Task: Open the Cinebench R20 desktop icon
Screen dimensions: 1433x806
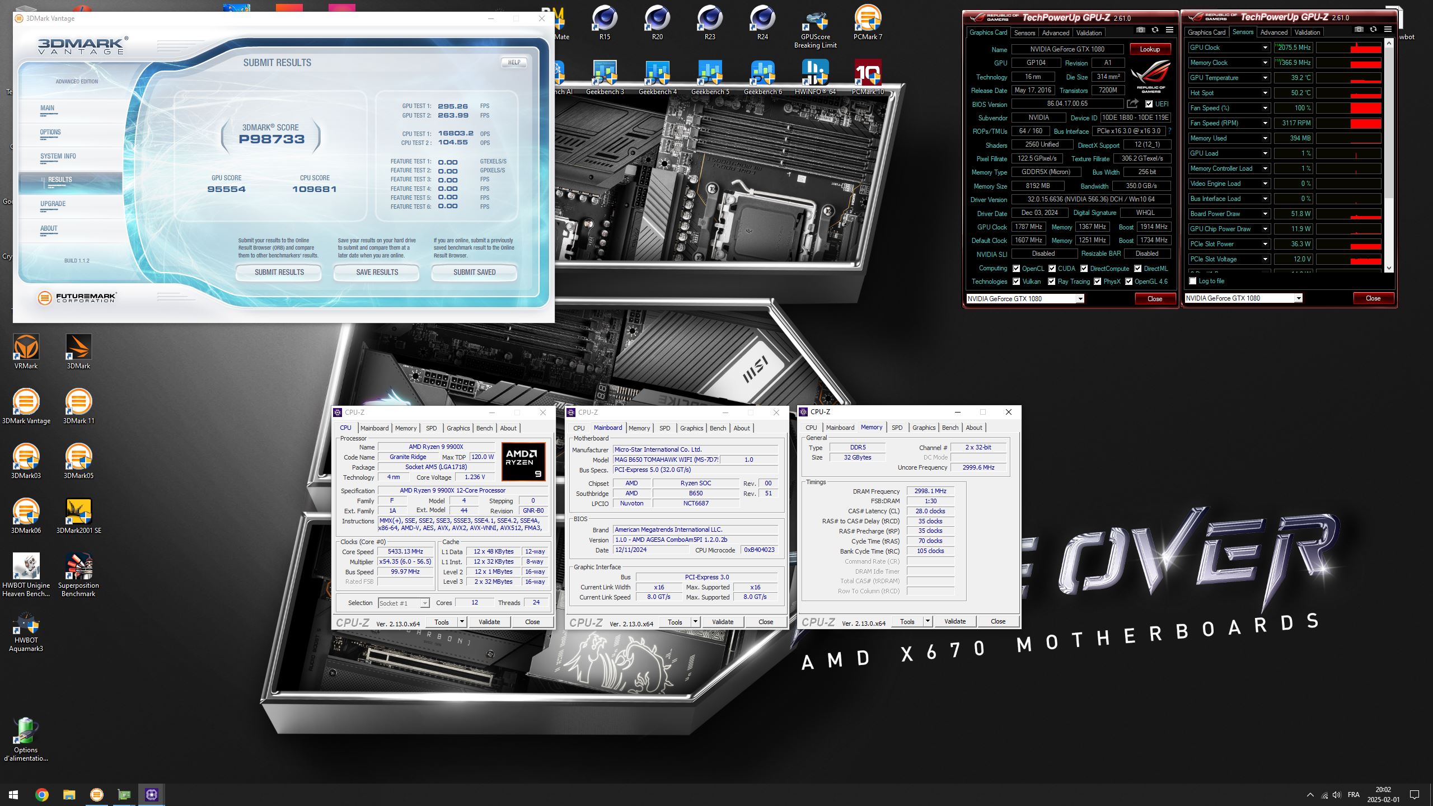Action: click(657, 22)
